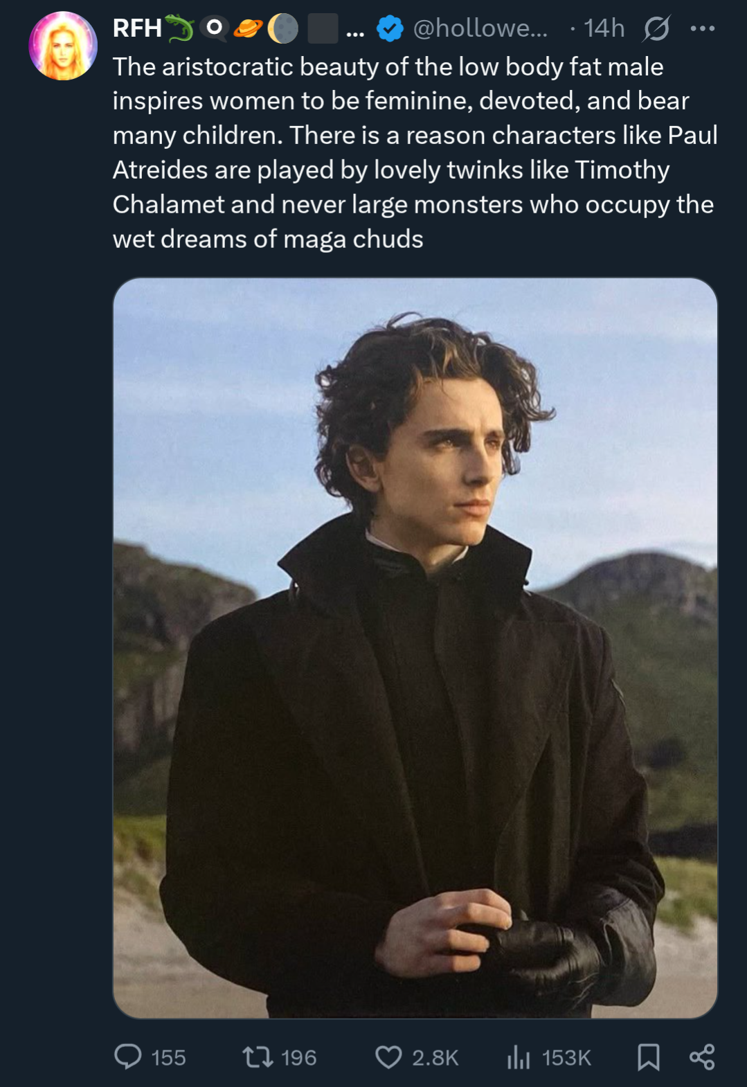The height and width of the screenshot is (1087, 747).
Task: Open the author's profile avatar
Action: coord(63,46)
